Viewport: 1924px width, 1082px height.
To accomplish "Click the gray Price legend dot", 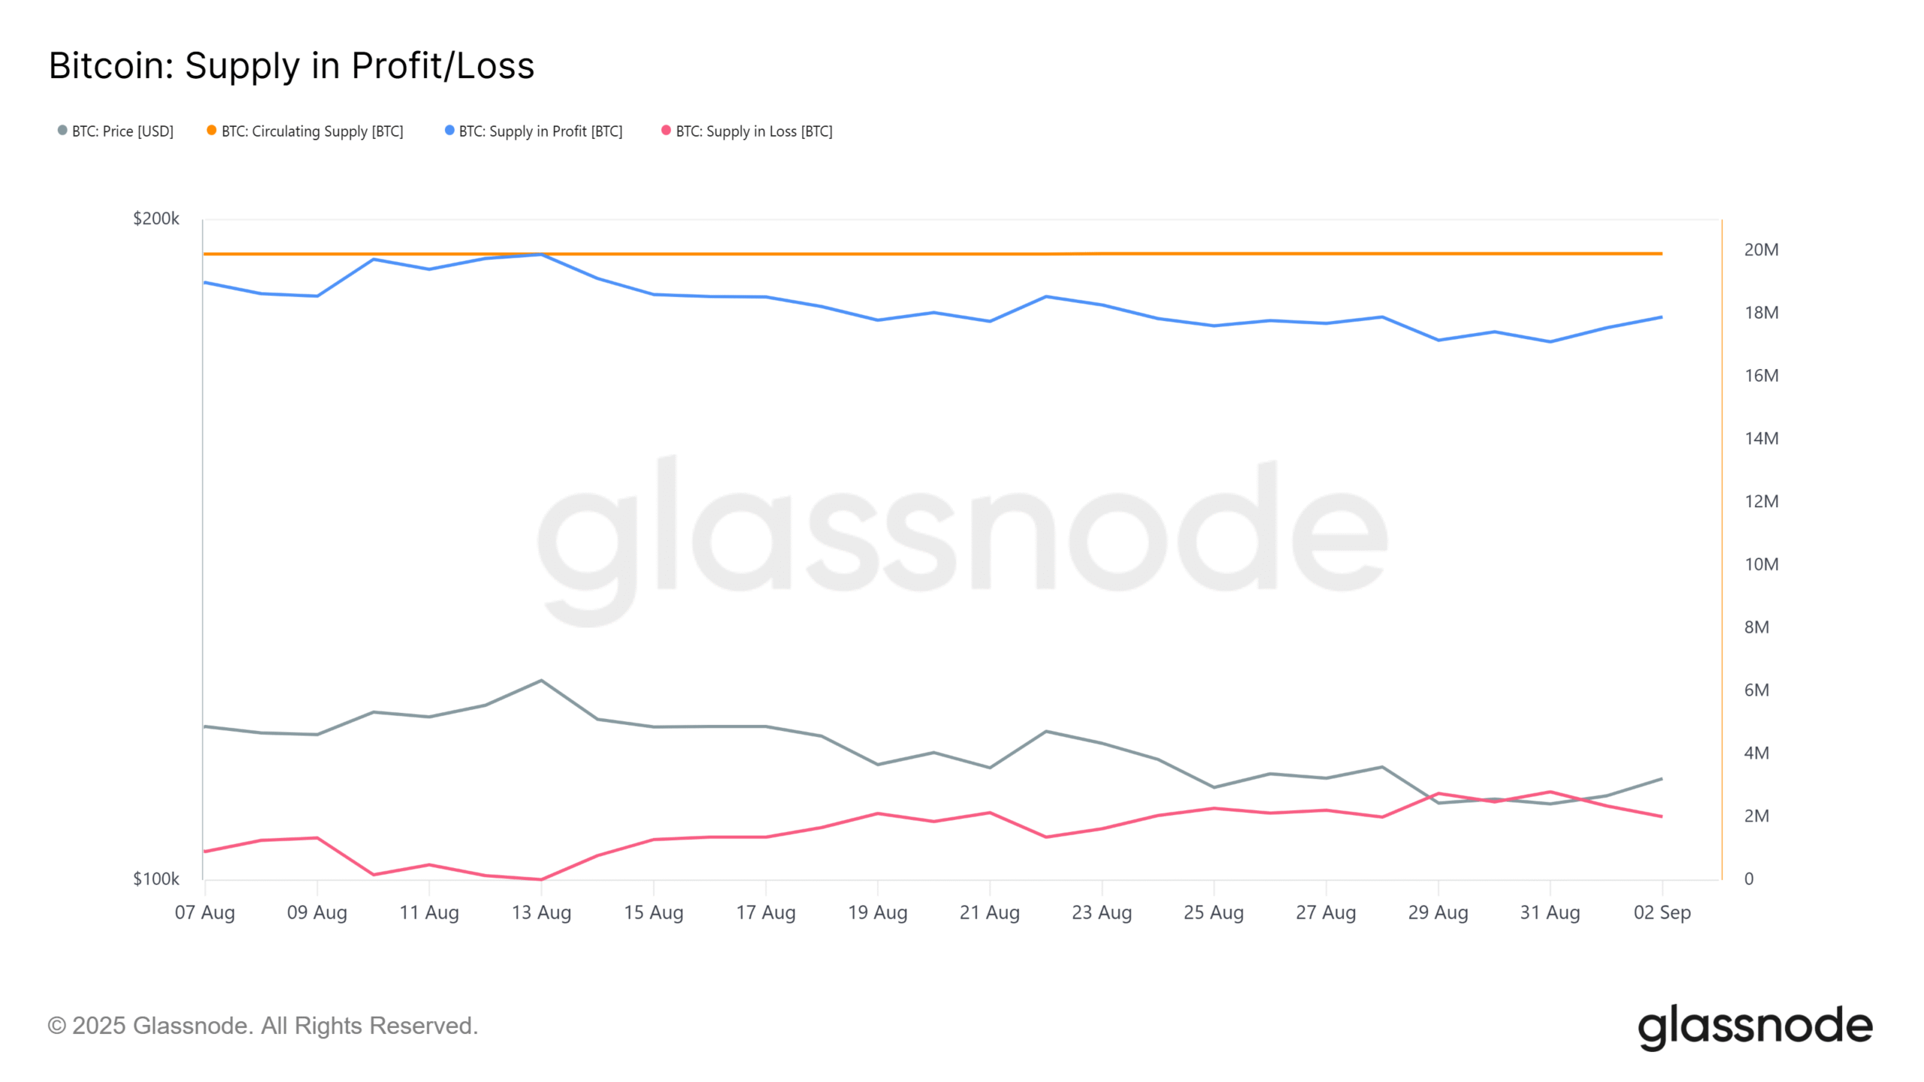I will pyautogui.click(x=62, y=131).
